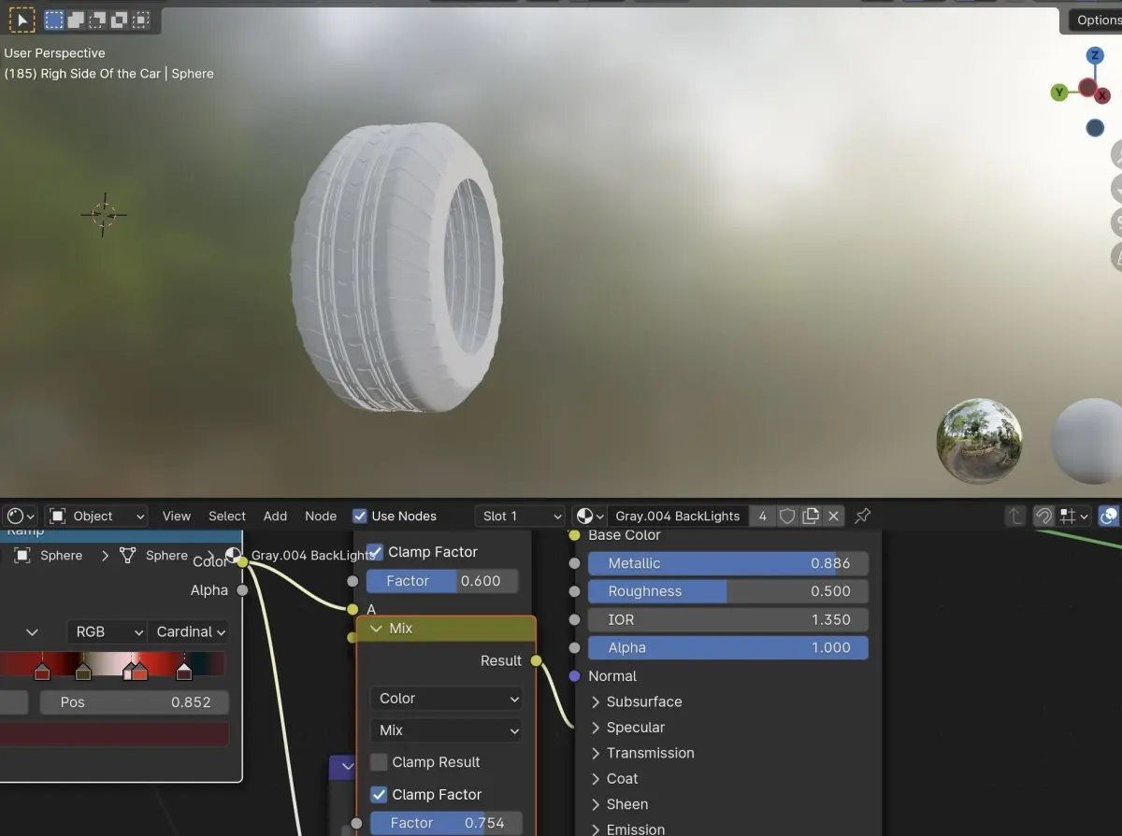The width and height of the screenshot is (1122, 836).
Task: Click the Metallic 0.886 slider
Action: [x=727, y=563]
